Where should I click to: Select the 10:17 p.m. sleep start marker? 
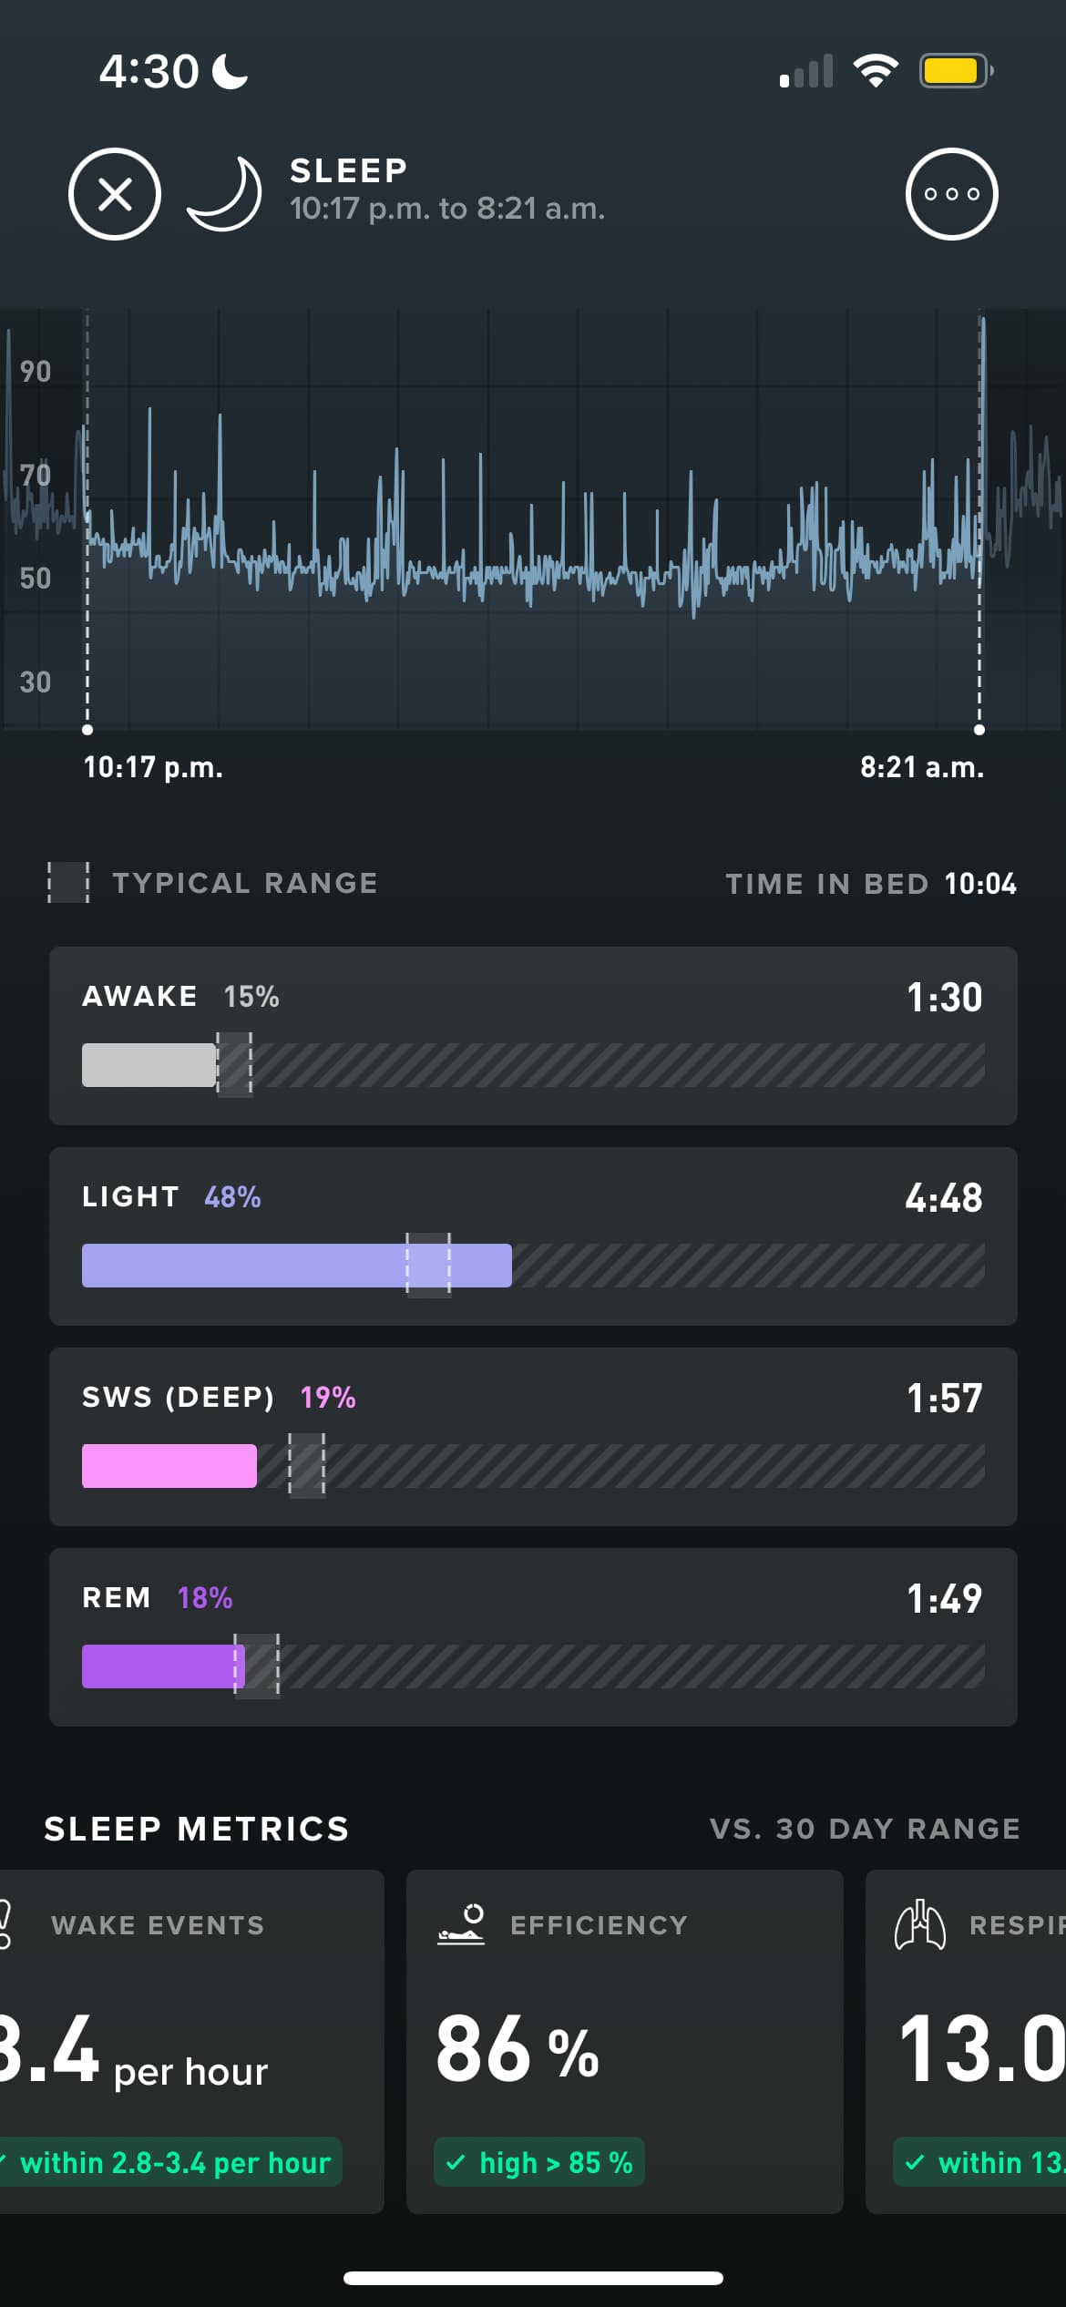pos(87,729)
